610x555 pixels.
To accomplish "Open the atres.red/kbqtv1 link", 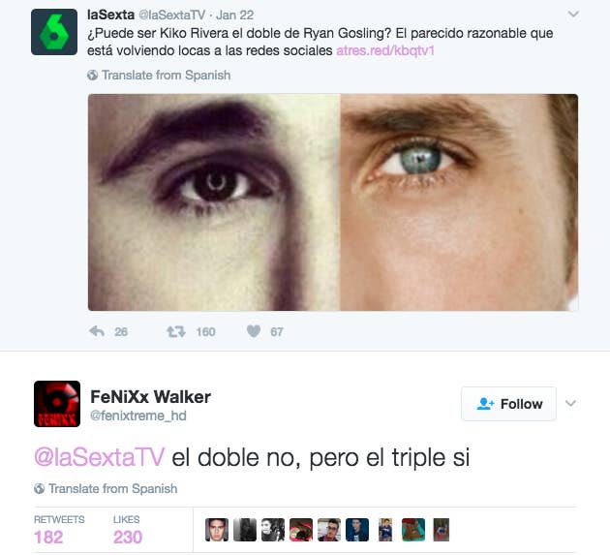I will tap(385, 50).
